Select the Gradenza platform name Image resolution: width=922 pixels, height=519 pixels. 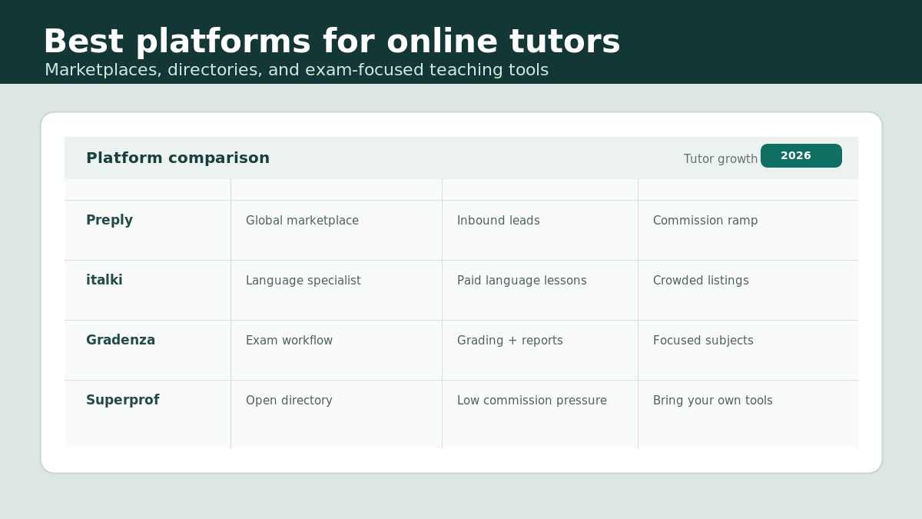click(x=121, y=340)
